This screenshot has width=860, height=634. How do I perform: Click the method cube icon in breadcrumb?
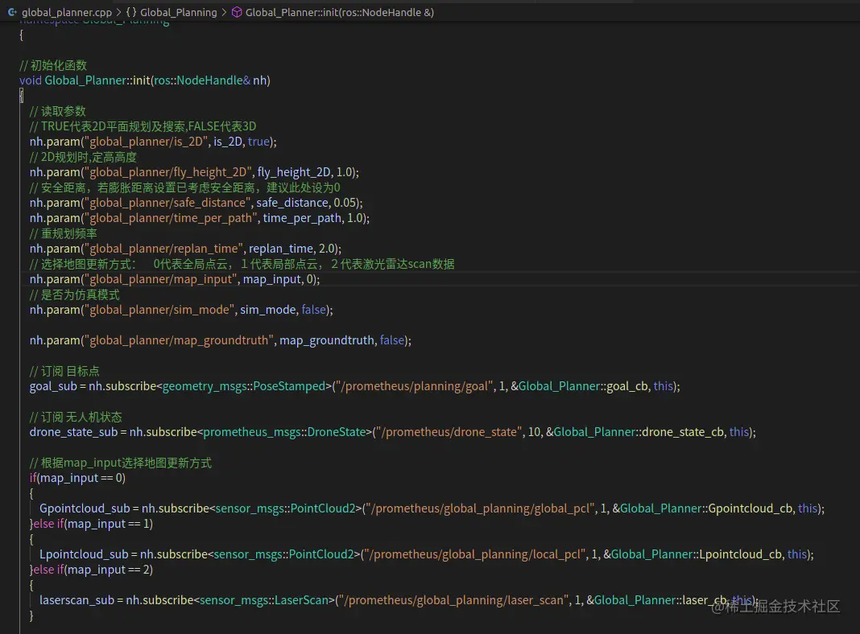237,12
